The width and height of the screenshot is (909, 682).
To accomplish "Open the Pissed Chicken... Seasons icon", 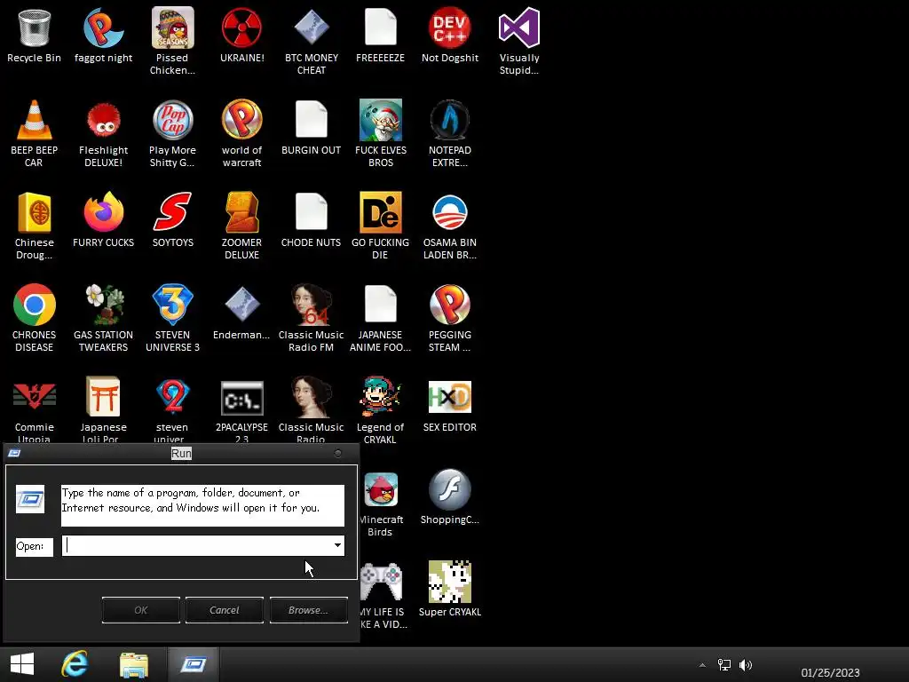I will pos(173,28).
